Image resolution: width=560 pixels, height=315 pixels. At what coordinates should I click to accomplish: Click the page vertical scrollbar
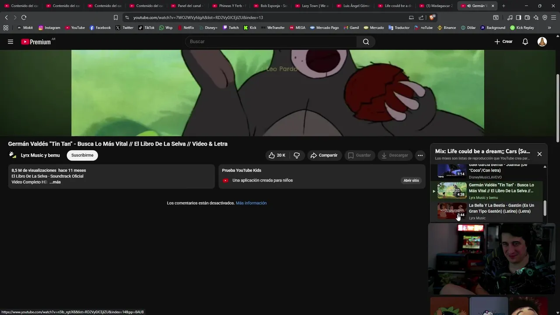point(557,108)
